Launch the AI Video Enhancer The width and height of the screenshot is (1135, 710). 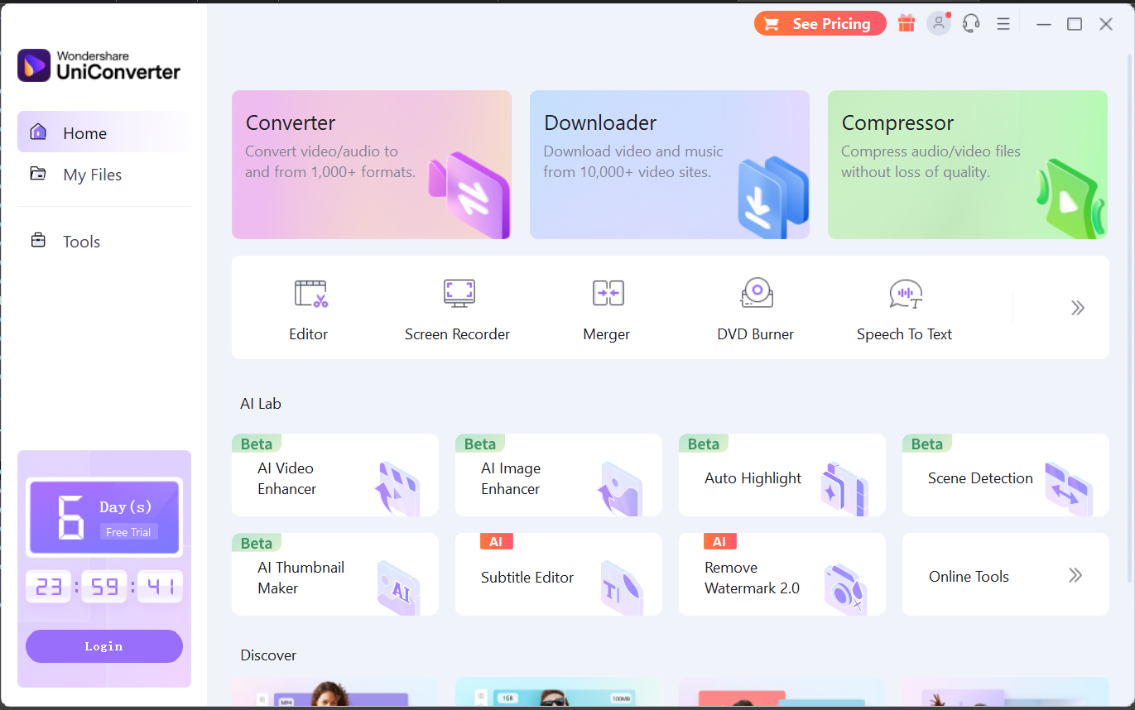point(334,477)
